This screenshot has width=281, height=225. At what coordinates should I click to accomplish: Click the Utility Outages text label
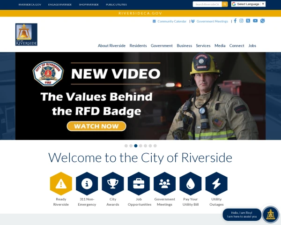click(216, 202)
